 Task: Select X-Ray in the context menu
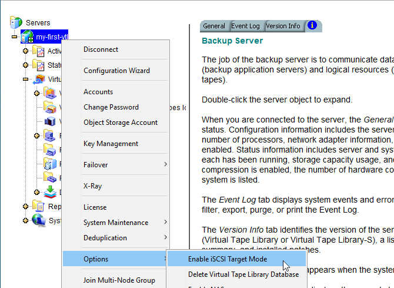[116, 186]
